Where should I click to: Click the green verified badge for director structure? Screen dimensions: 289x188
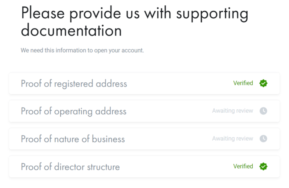tap(263, 167)
